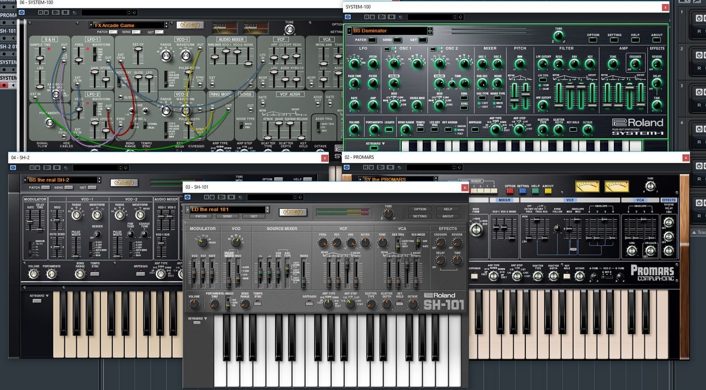Image resolution: width=706 pixels, height=390 pixels.
Task: Adjust SH-101 NOISE slider in Source Mixer
Action: [x=303, y=273]
